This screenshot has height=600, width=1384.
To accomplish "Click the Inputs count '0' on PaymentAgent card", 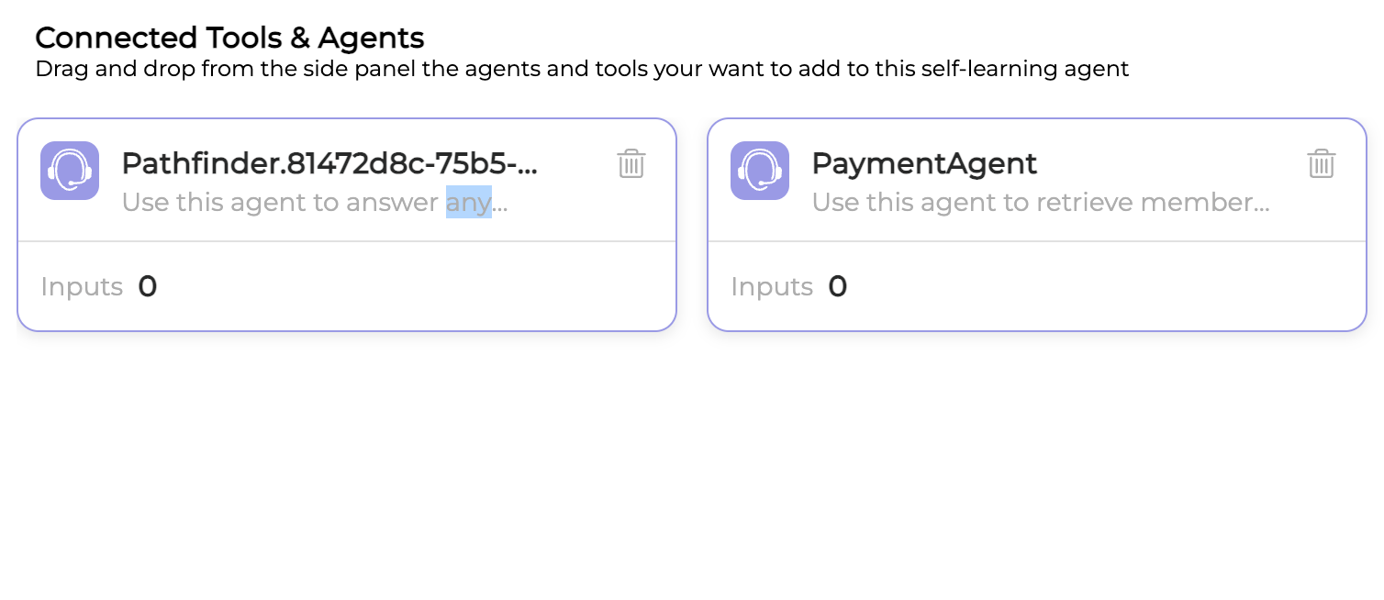I will [838, 286].
